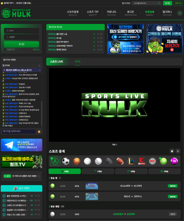Select the American football sport filter

(x=120, y=161)
